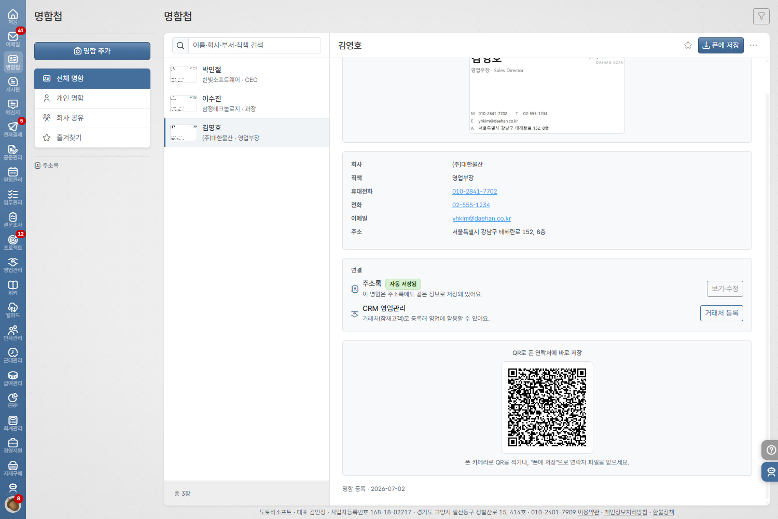Click the user avatar with badge 8

click(12, 504)
